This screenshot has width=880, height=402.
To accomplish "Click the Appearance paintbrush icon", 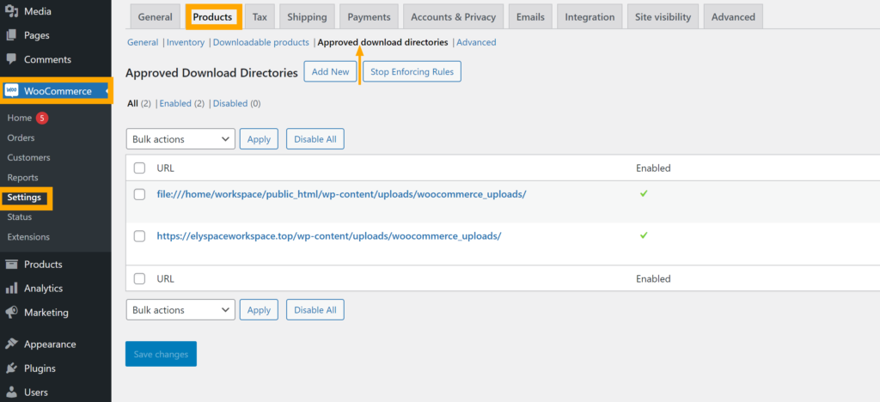I will pyautogui.click(x=11, y=344).
